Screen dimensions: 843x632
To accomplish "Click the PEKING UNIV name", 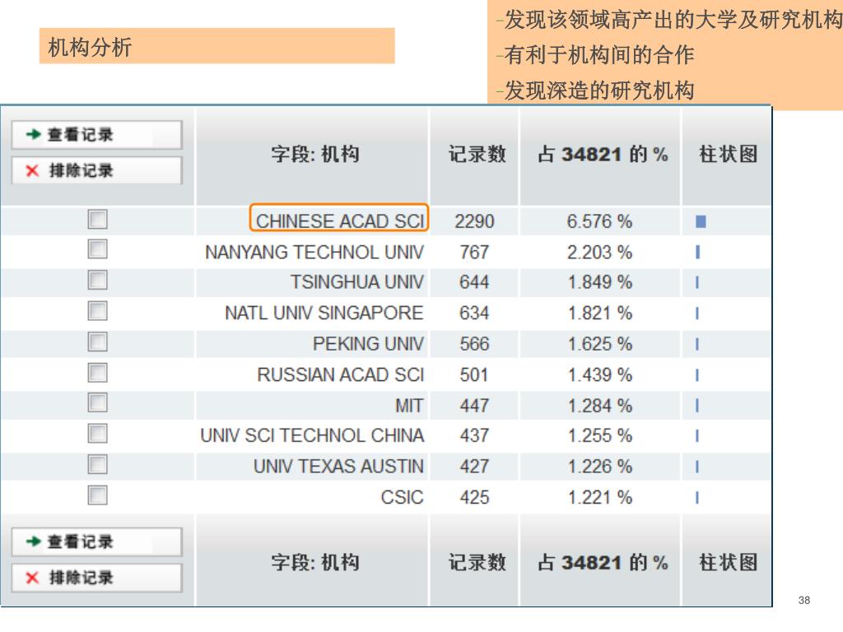I will tap(368, 344).
